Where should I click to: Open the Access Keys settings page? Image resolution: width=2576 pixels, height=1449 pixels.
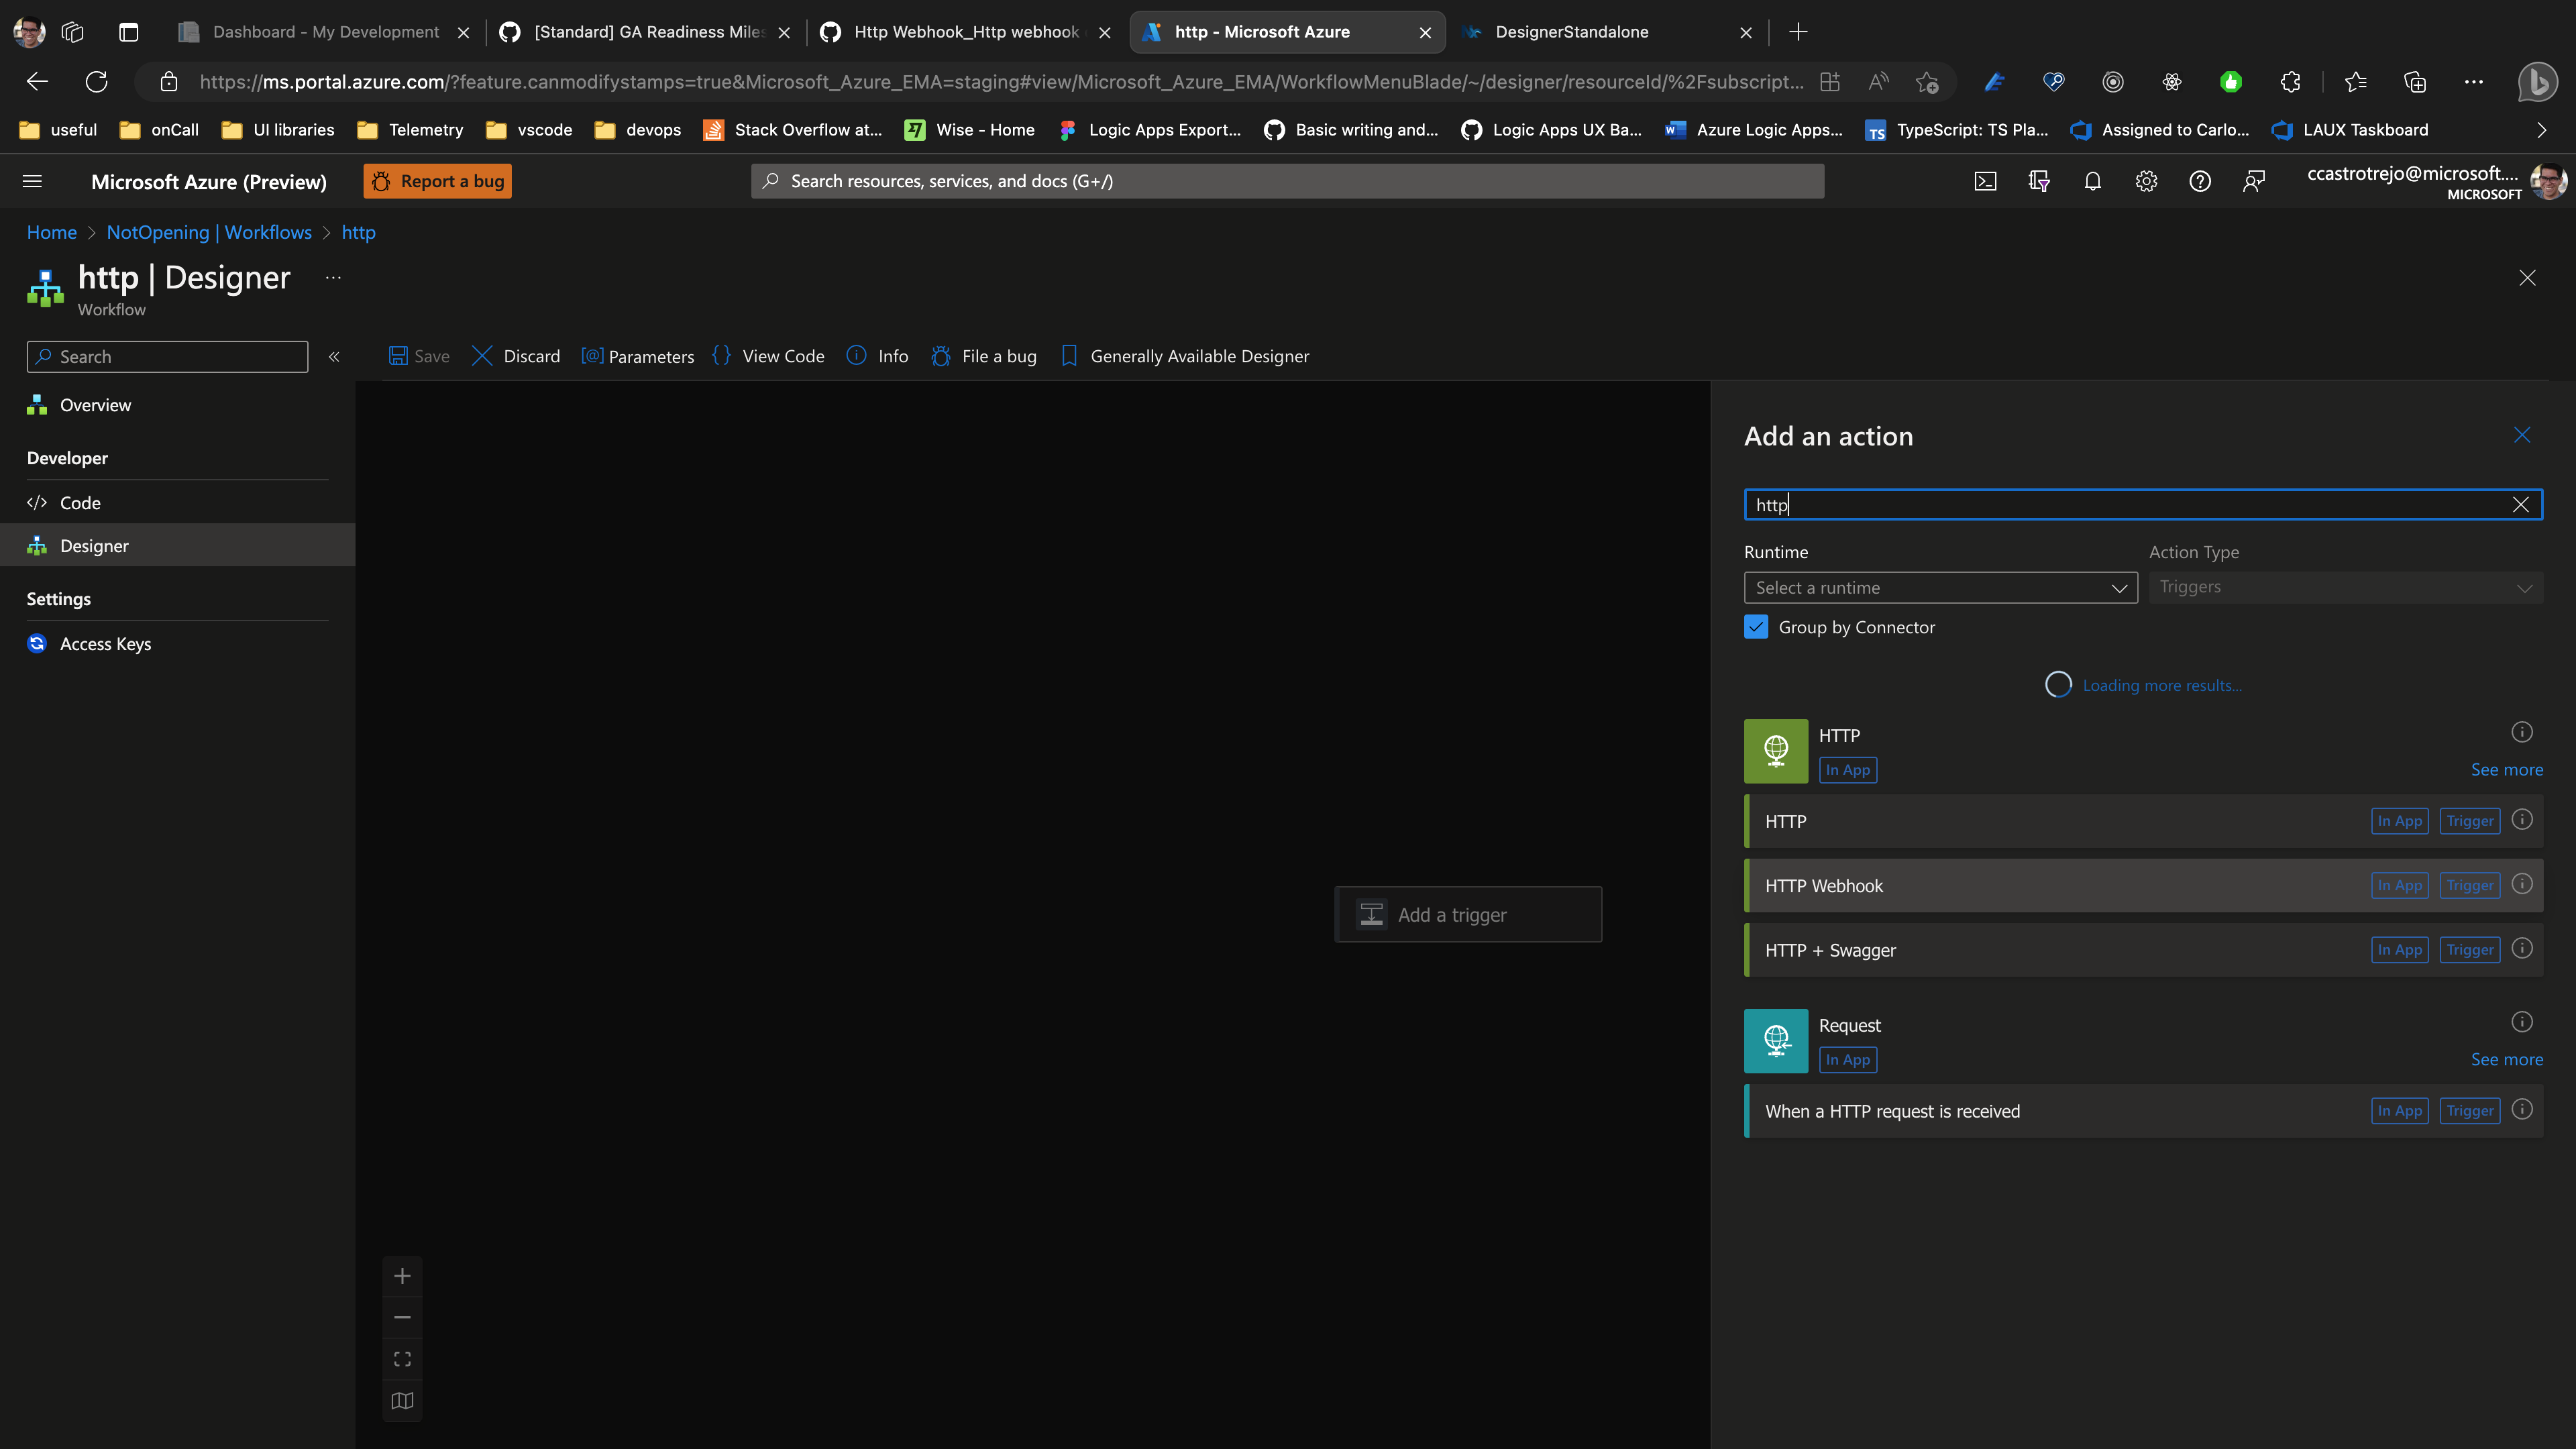point(105,643)
